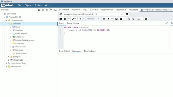Image resolution: width=173 pixels, height=97 pixels.
Task: Expand the postgres database node
Action: 9,57
